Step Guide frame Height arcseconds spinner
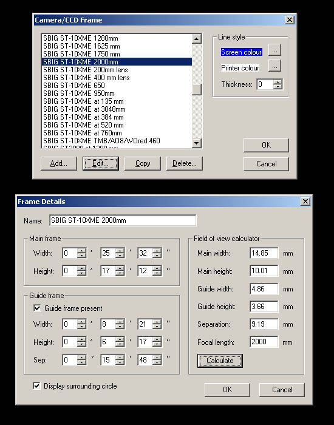Viewport: 334px width, 425px height. pyautogui.click(x=157, y=342)
